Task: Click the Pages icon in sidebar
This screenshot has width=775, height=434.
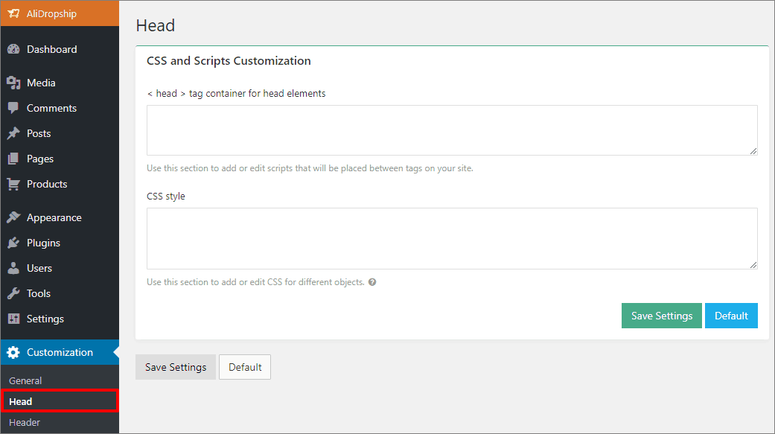Action: (x=13, y=159)
